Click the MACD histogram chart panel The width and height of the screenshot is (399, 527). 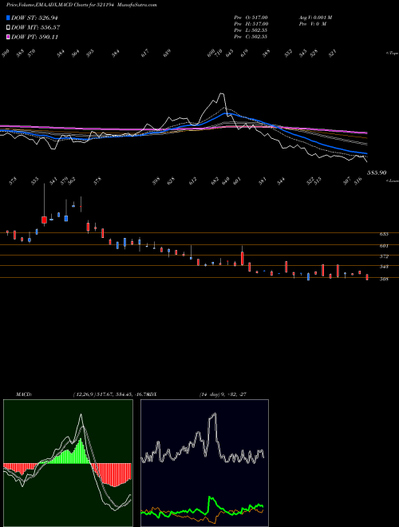click(68, 463)
